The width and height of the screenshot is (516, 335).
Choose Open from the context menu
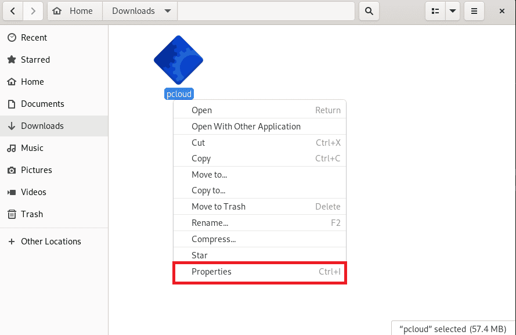(x=259, y=110)
